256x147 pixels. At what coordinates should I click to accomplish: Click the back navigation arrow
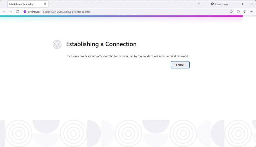click(4, 12)
